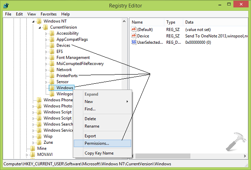Select Export in the context menu
Screen dimensions: 251x170
point(91,136)
